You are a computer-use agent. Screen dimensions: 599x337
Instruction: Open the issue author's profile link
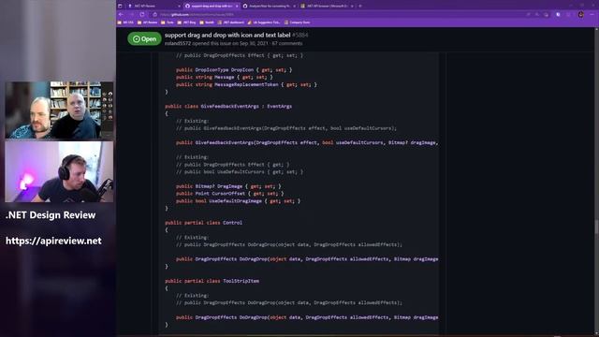[178, 44]
